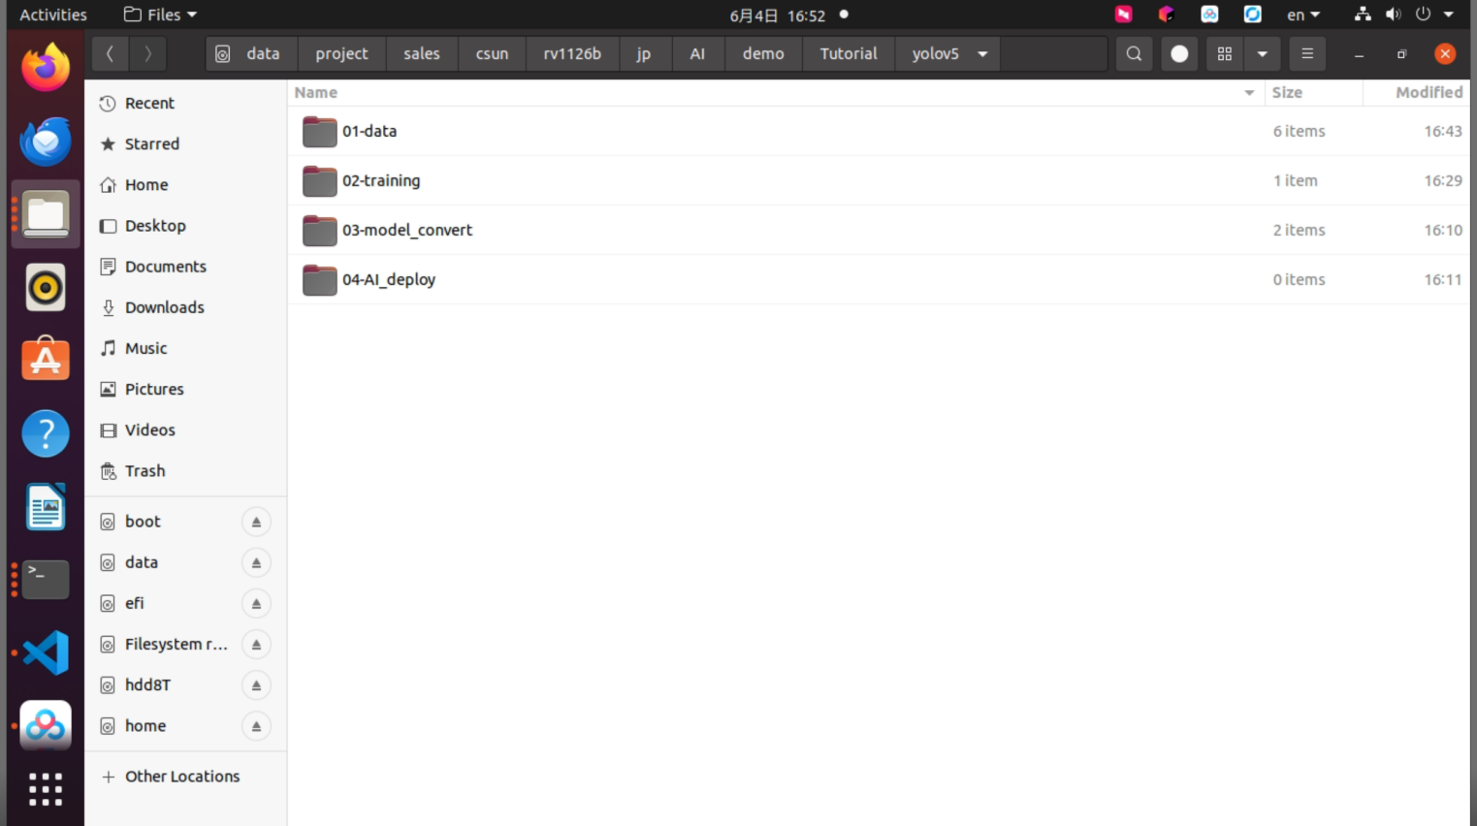
Task: Open the en input language menu
Action: coord(1303,15)
